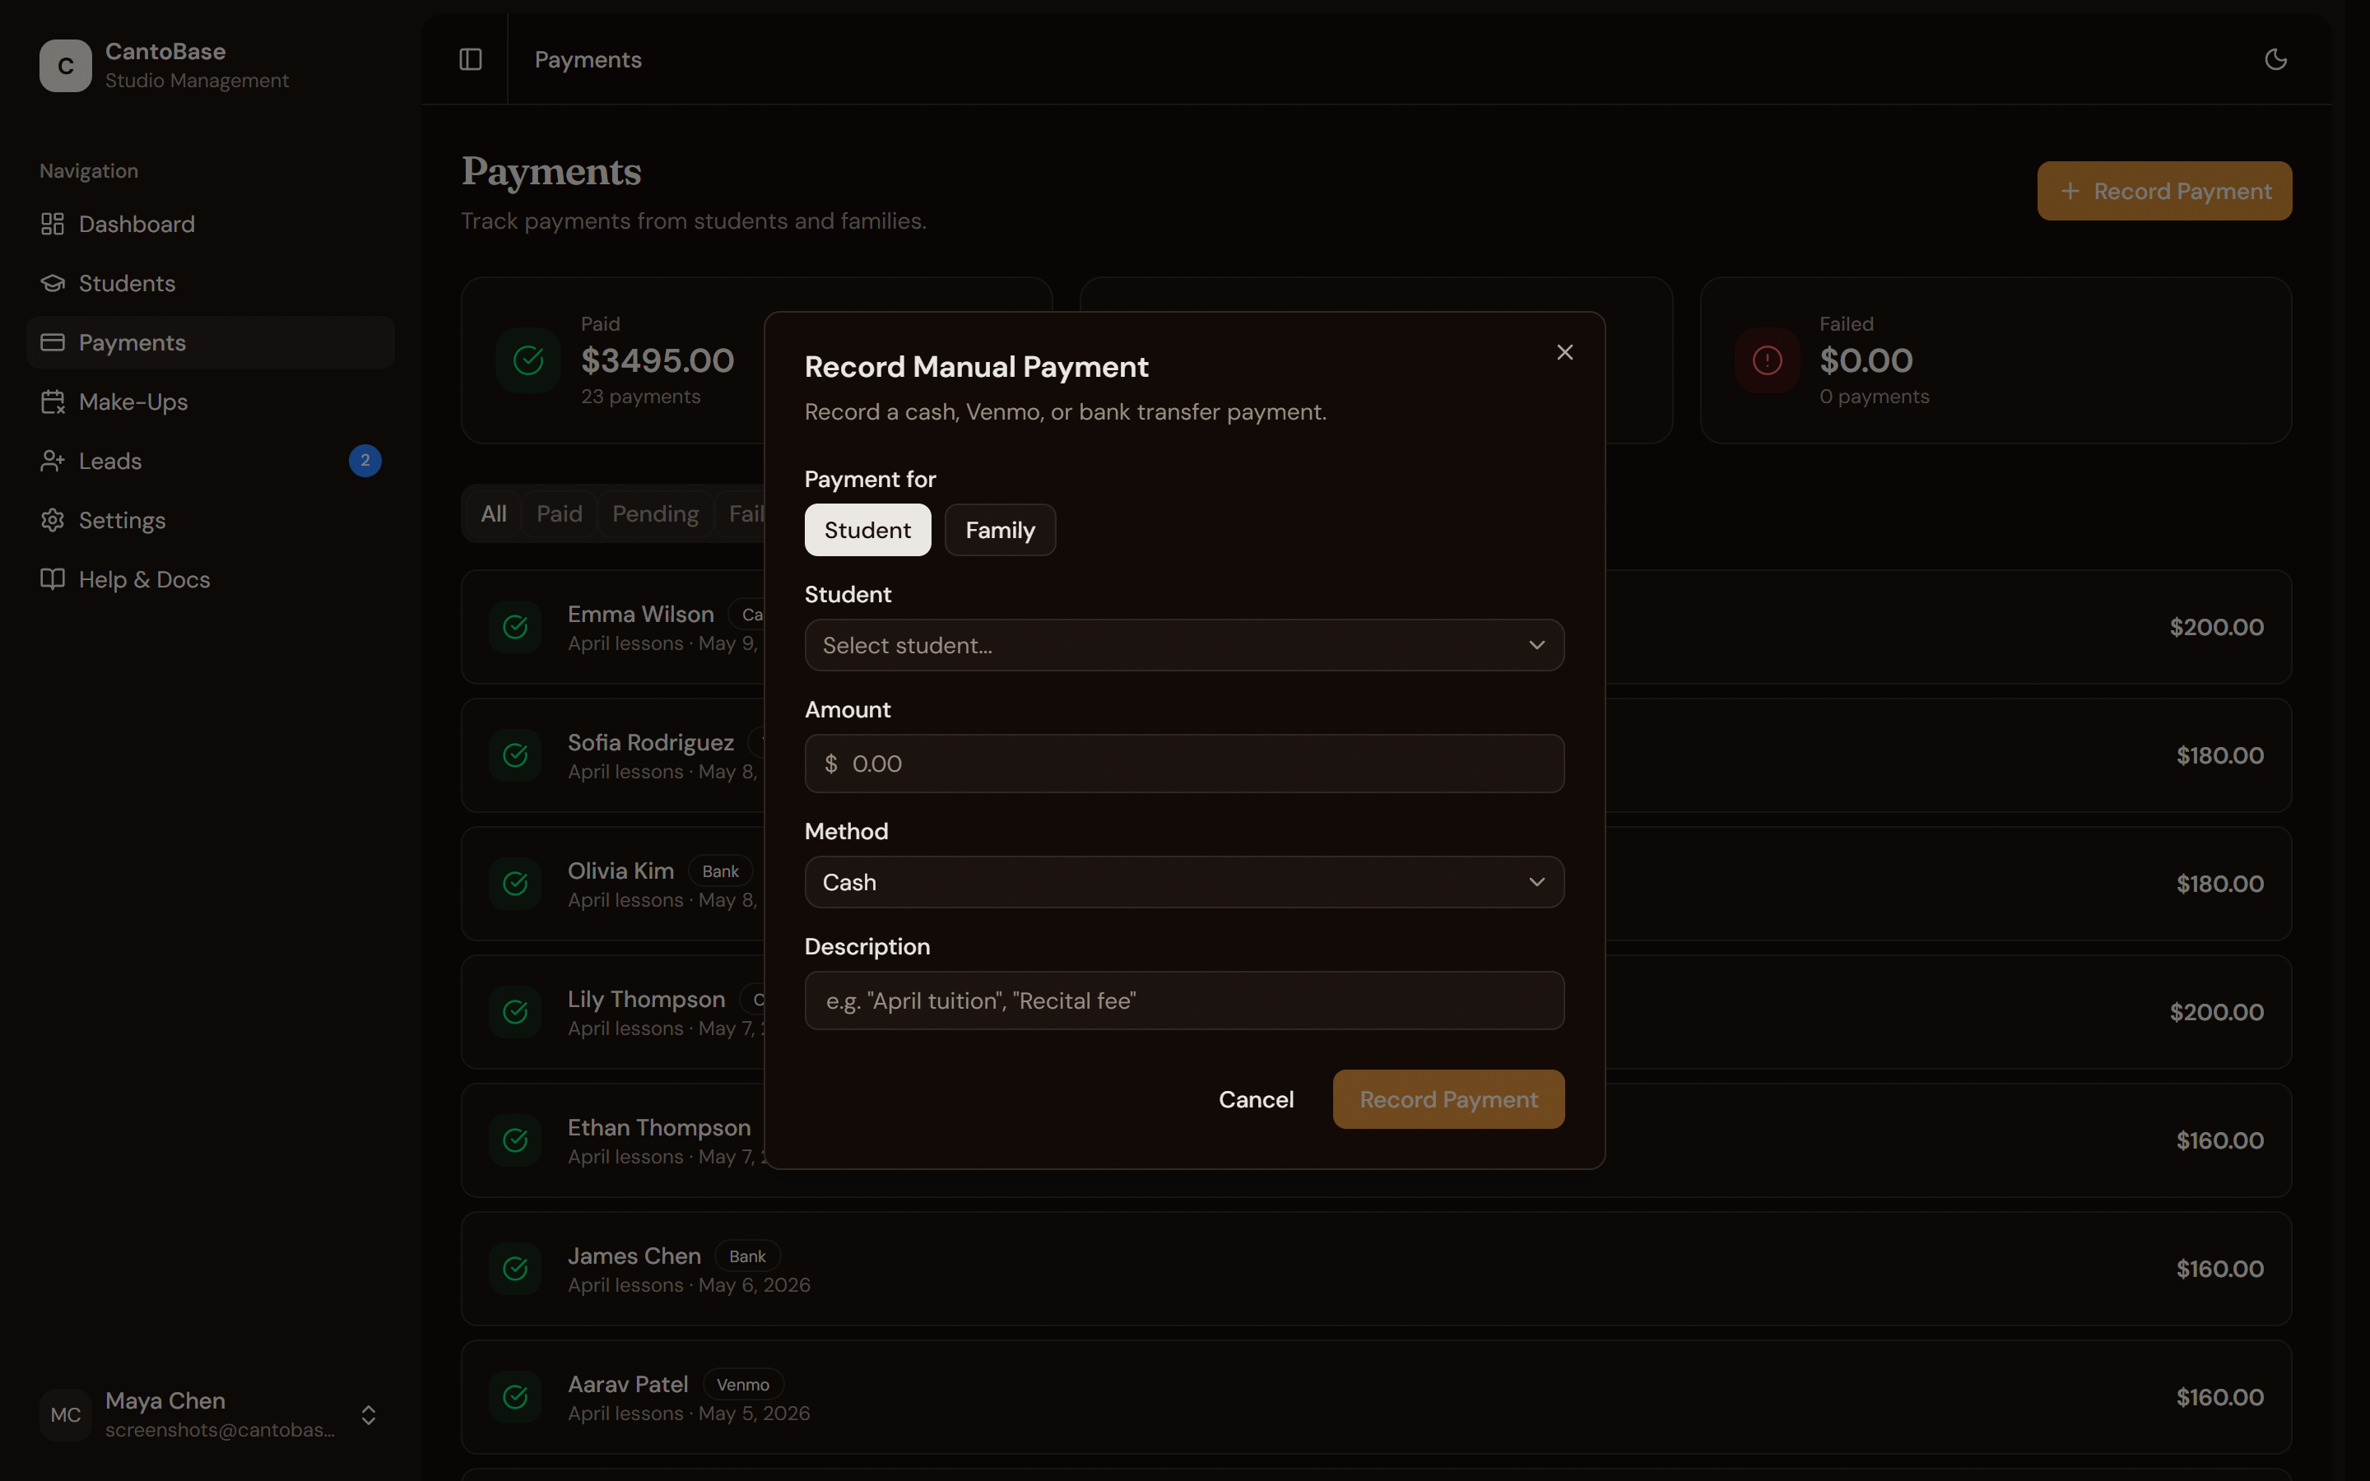Viewport: 2370px width, 1481px height.
Task: Click James Chen's paid status icon
Action: point(515,1269)
